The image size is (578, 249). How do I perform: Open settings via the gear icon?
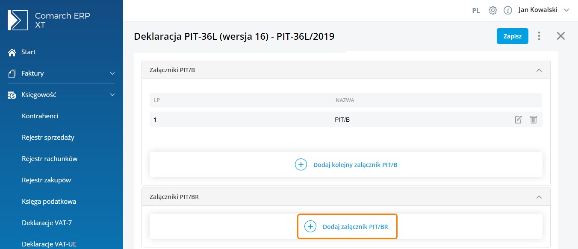(493, 10)
